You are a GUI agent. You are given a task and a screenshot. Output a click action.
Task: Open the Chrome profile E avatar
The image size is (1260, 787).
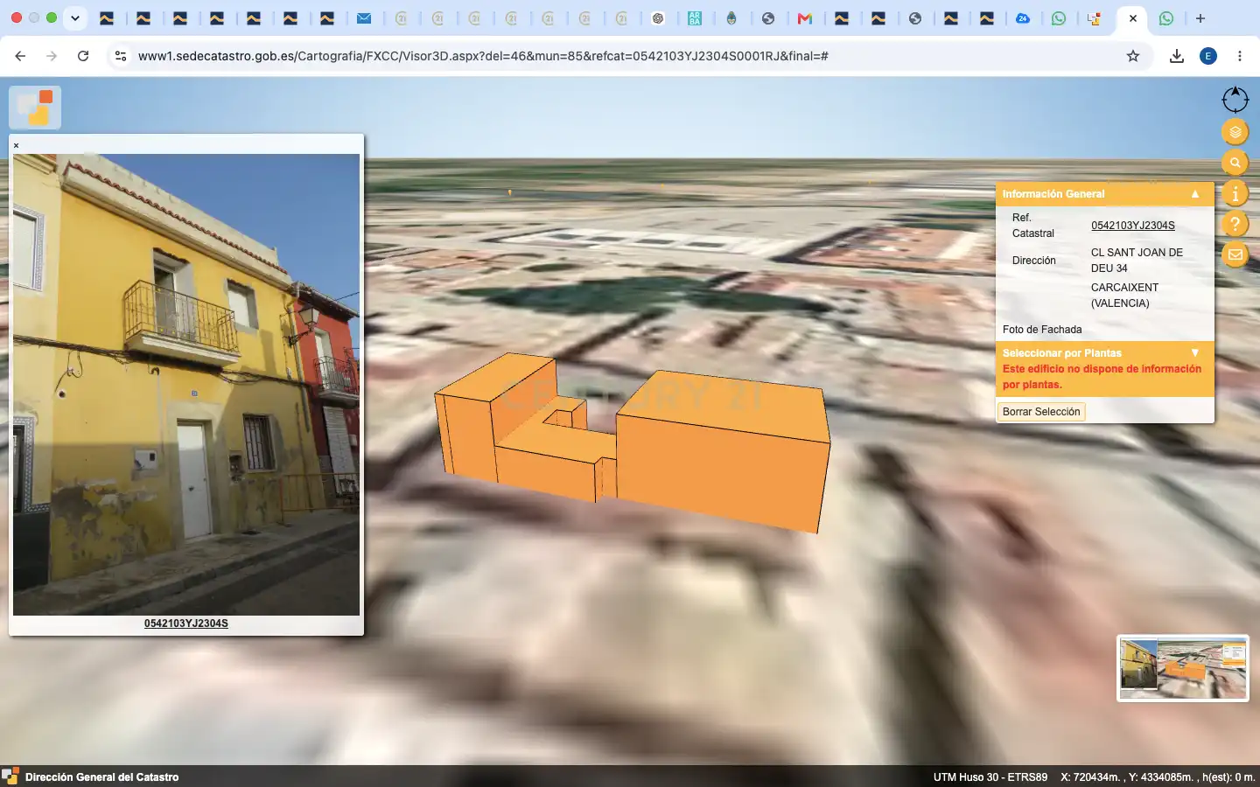[x=1208, y=56]
